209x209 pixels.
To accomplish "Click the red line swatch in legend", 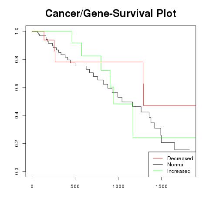I will (158, 158).
